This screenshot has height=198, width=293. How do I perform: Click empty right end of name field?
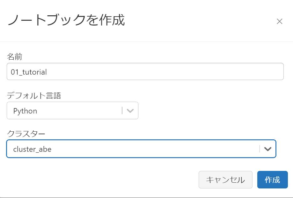[255, 71]
